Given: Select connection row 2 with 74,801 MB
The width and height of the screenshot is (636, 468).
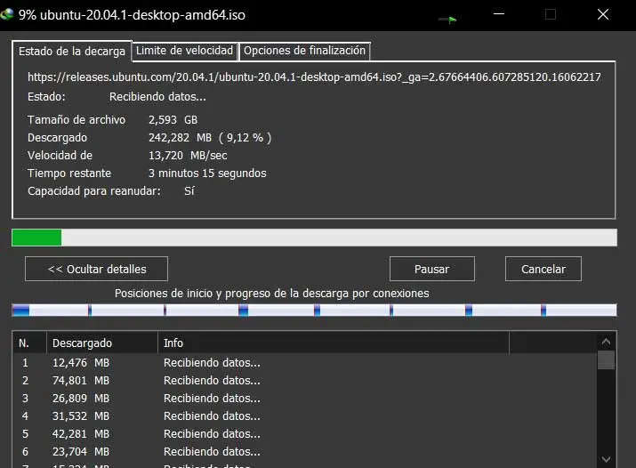Looking at the screenshot, I should (304, 381).
